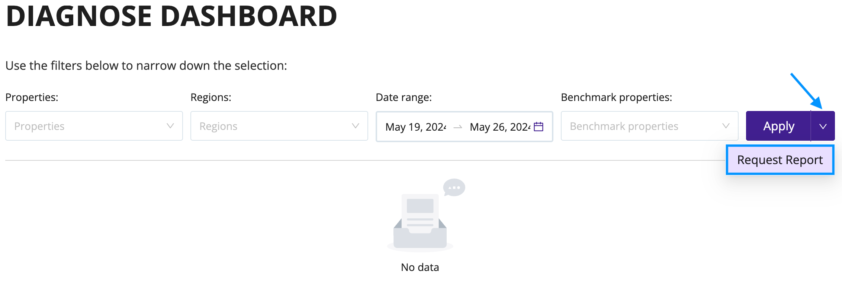This screenshot has height=281, width=842.
Task: Click the Benchmark properties label
Action: 617,97
